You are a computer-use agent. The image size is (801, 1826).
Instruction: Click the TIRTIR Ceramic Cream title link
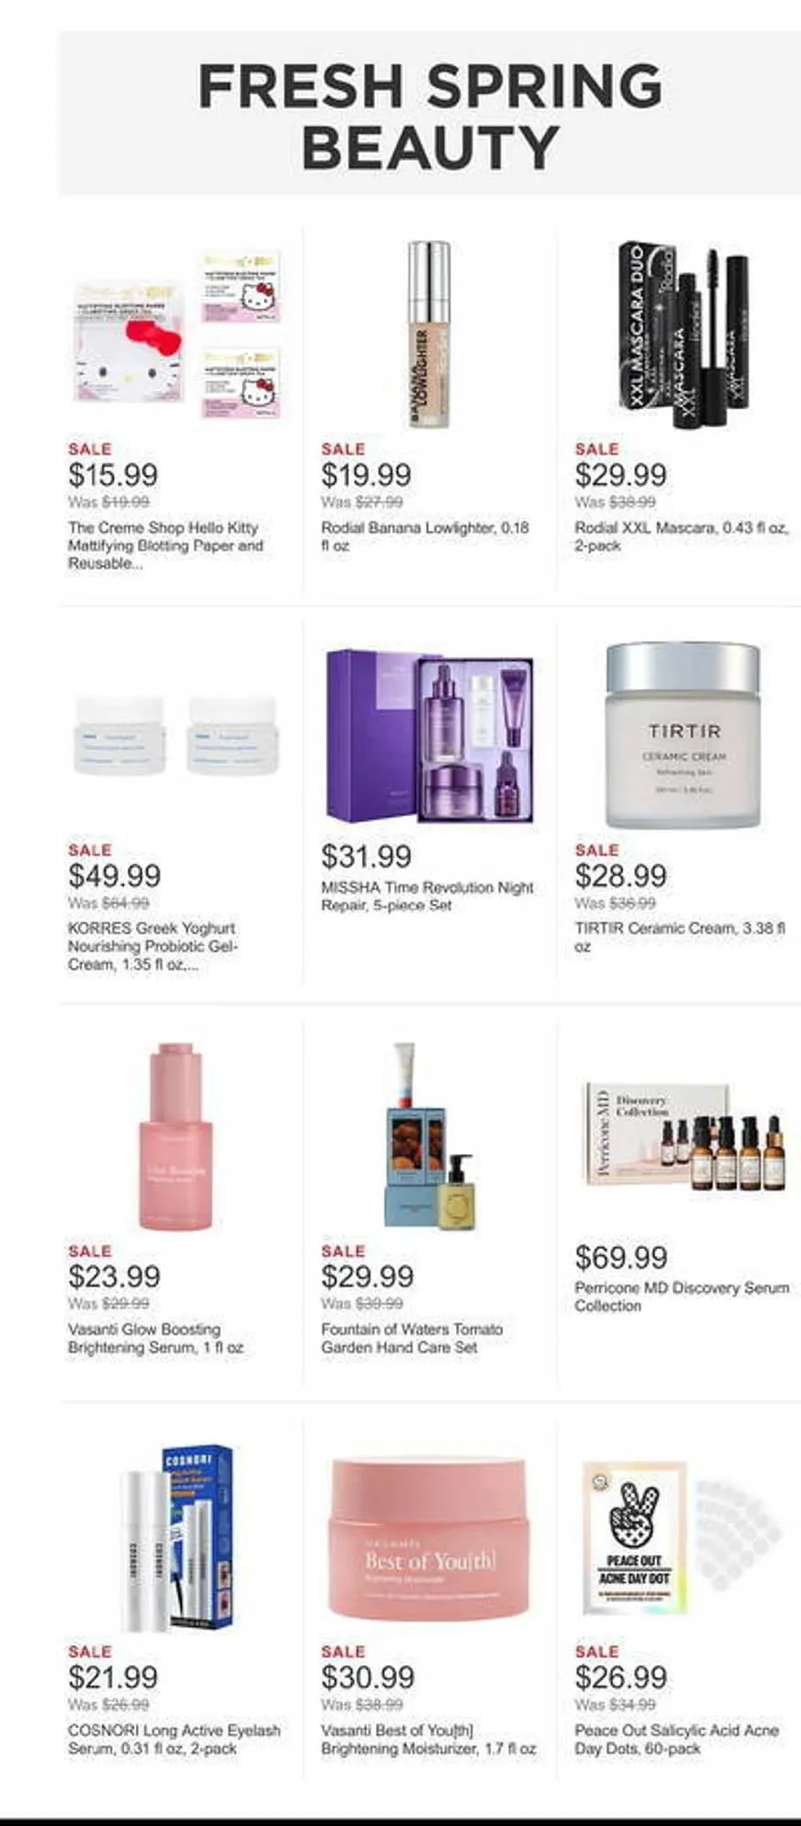click(680, 938)
